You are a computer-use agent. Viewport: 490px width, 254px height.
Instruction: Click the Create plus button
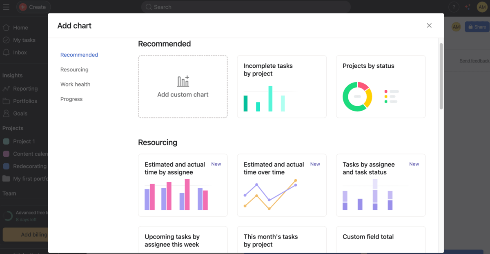pyautogui.click(x=33, y=7)
